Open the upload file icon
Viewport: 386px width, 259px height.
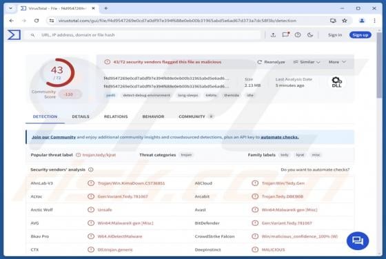(273, 35)
